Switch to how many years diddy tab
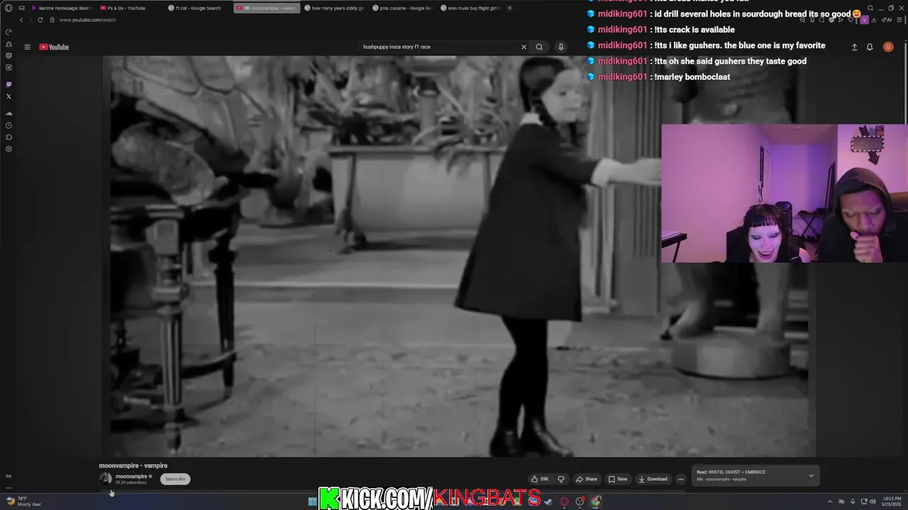Image resolution: width=908 pixels, height=510 pixels. (333, 8)
